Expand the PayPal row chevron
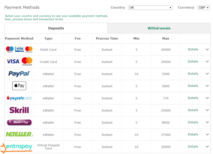 pyautogui.click(x=207, y=74)
